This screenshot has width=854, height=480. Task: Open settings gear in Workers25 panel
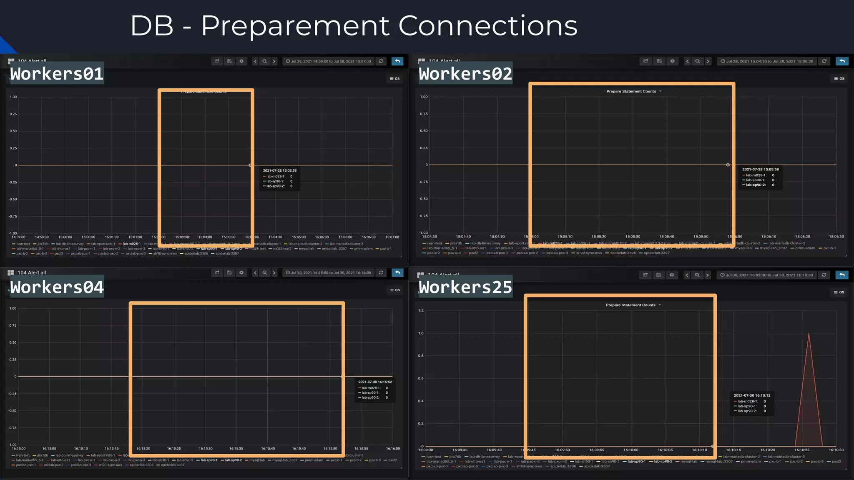[x=672, y=275]
